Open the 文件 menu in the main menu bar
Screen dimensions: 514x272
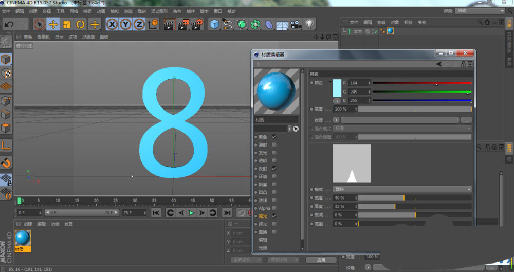6,11
